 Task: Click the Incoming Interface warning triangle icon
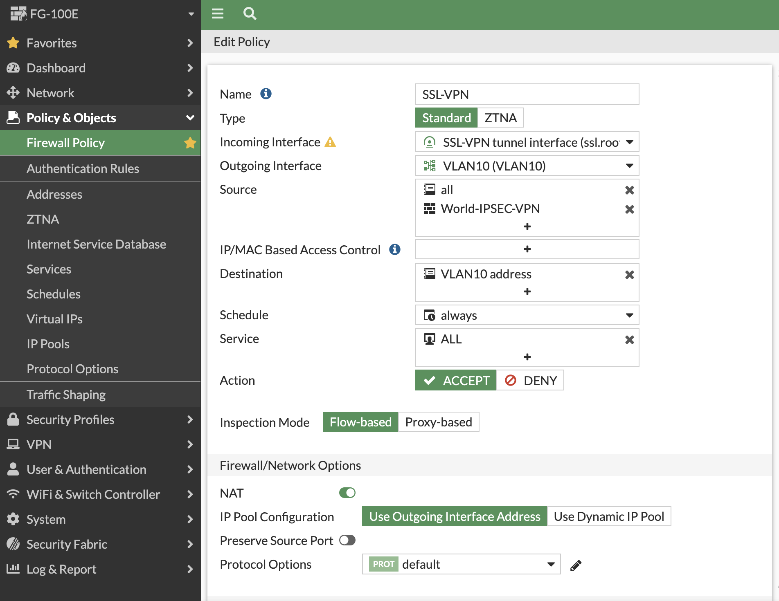pyautogui.click(x=330, y=142)
